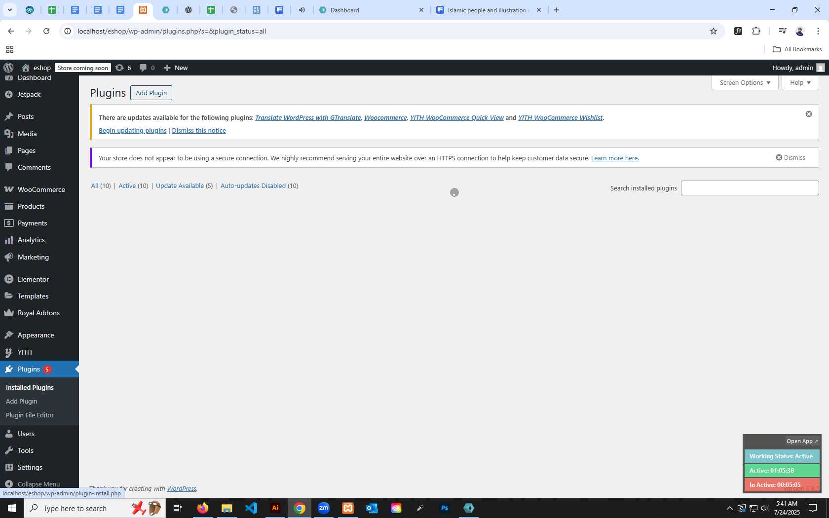This screenshot has height=518, width=829.
Task: Click Begin updating plugins
Action: [133, 130]
